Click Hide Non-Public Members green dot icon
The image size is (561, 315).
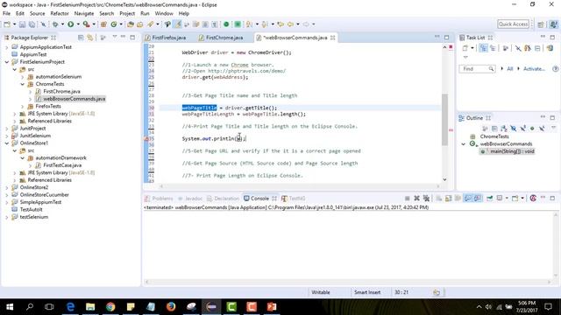pos(532,129)
